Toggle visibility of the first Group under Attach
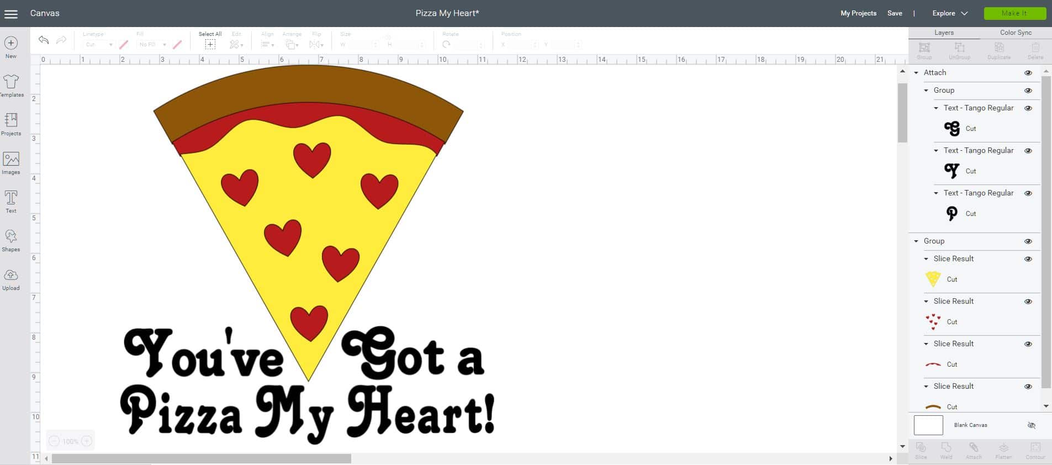1052x465 pixels. tap(1028, 91)
